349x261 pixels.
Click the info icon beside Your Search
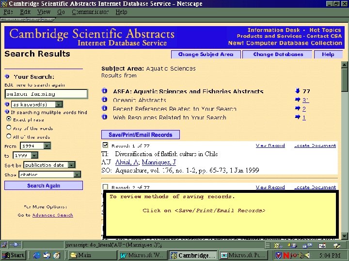[7, 76]
